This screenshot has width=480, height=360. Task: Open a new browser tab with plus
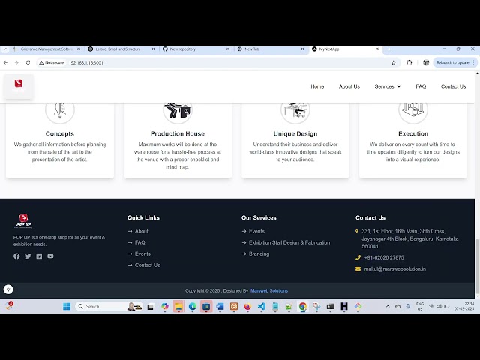tap(388, 49)
